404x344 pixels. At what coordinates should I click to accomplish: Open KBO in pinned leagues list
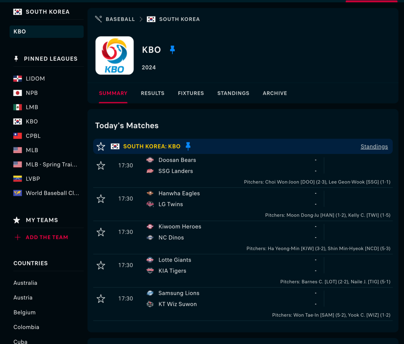32,121
